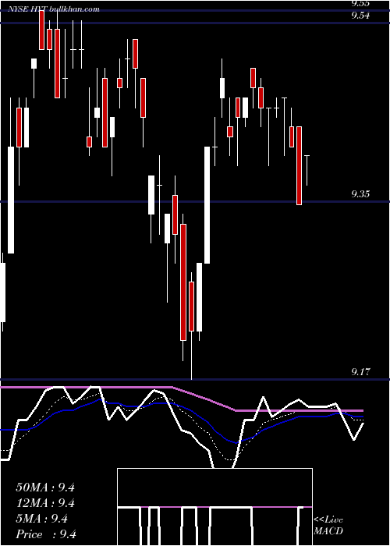This screenshot has height=546, width=390.
Task: Click the last red candlestick touching the 9.35 line
Action: click(299, 165)
